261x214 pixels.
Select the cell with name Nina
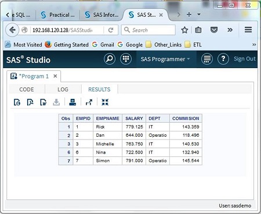(108, 152)
